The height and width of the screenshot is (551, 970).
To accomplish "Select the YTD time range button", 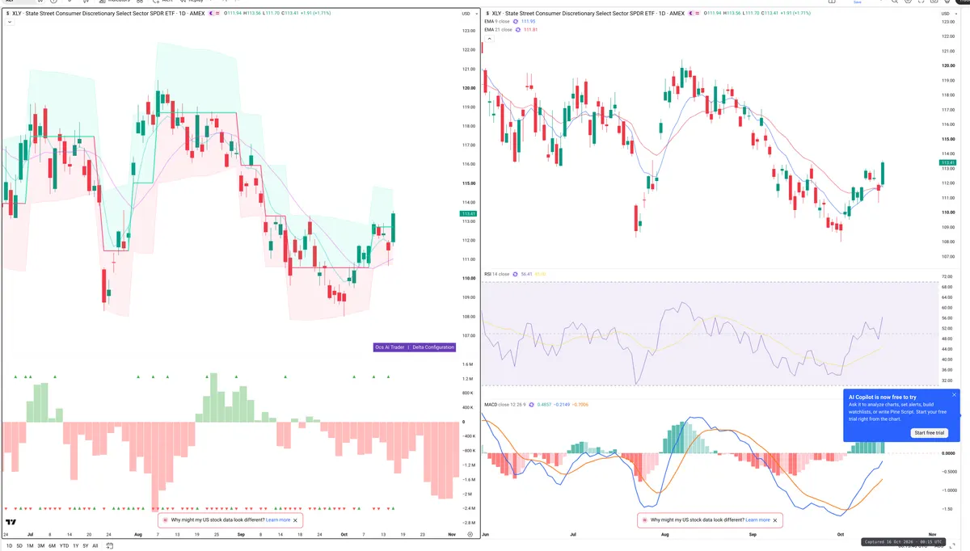I will (x=64, y=546).
